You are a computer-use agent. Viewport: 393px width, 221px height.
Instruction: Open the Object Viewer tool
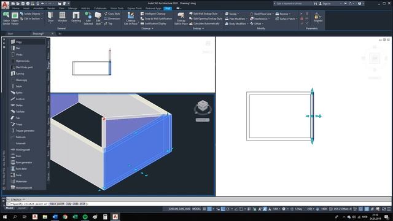[x=15, y=18]
